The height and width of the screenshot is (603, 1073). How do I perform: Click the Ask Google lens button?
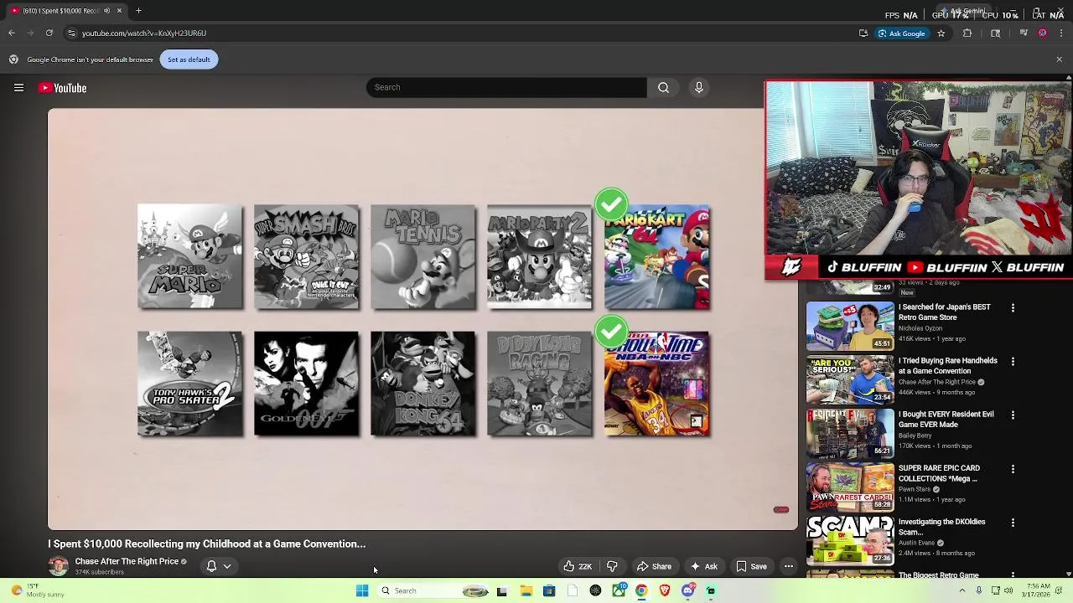pos(902,33)
